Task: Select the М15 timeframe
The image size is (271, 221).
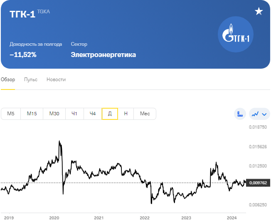Action: point(32,114)
